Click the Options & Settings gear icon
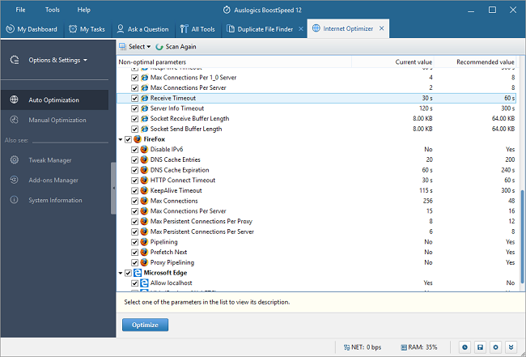 pos(15,60)
